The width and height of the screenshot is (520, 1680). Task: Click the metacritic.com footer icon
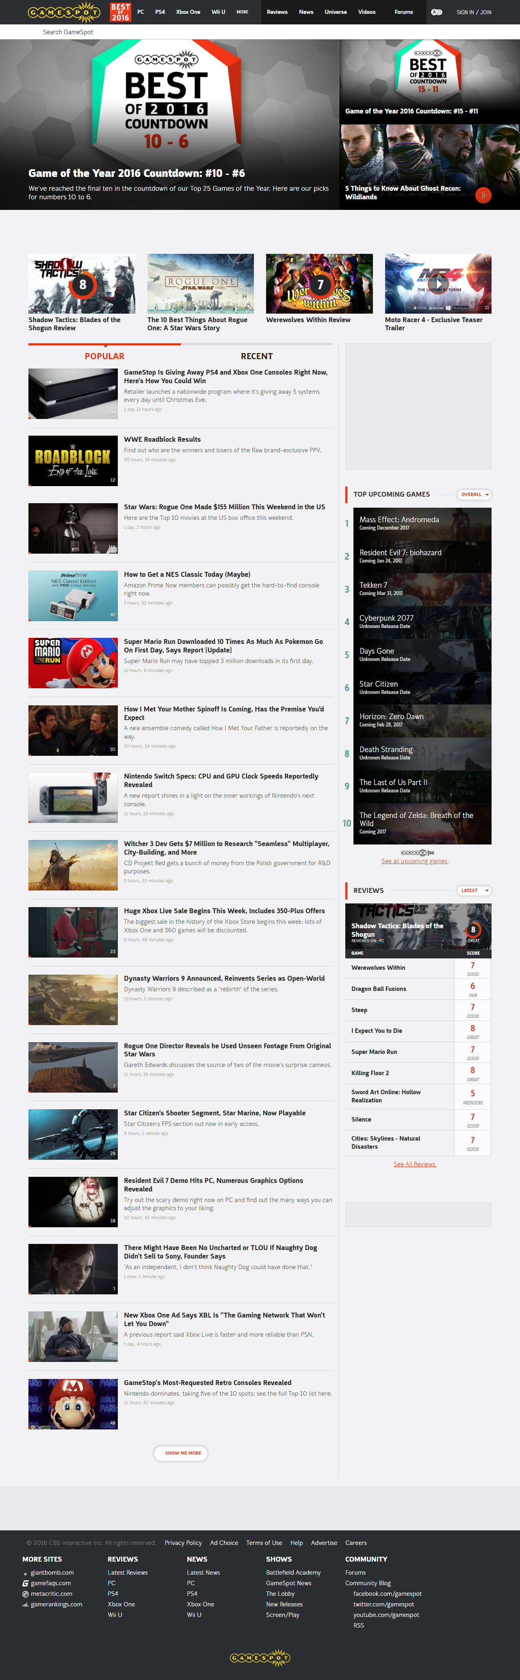click(x=26, y=1594)
